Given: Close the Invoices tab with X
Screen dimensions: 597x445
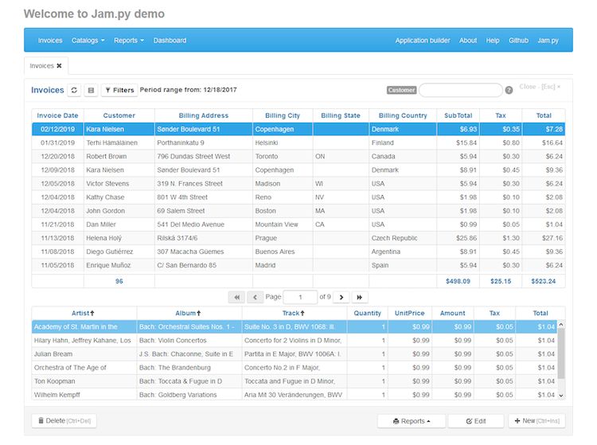Looking at the screenshot, I should coord(59,65).
